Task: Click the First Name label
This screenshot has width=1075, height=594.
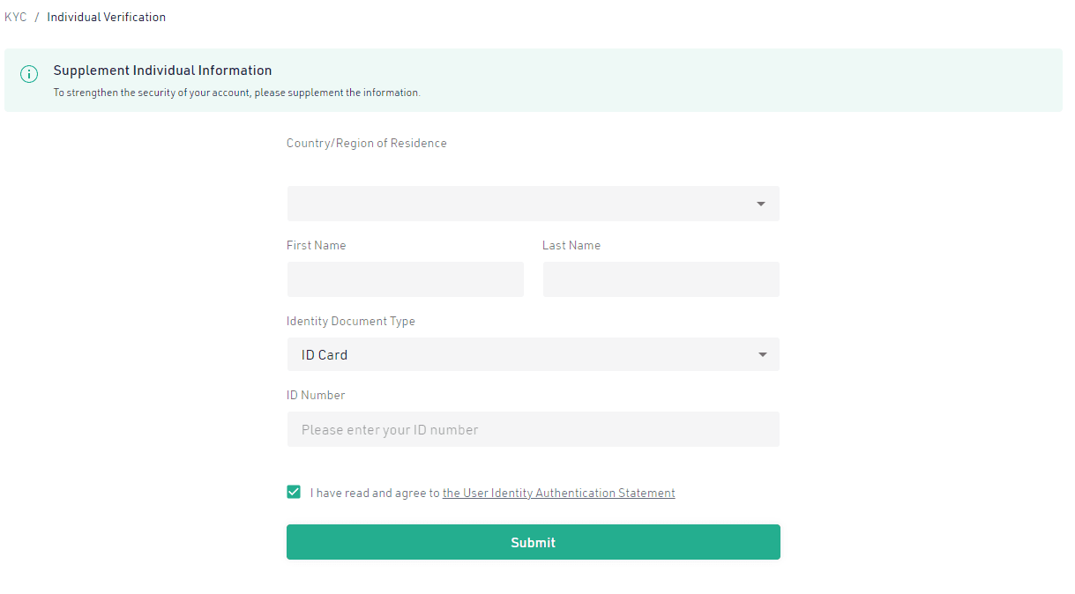Action: coord(316,245)
